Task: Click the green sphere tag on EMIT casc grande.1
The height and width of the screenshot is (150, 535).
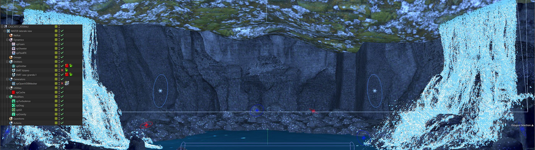Action: 71,75
